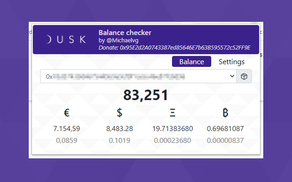This screenshot has height=182, width=292.
Task: Click the ETH price 0.00023680
Action: 172,141
